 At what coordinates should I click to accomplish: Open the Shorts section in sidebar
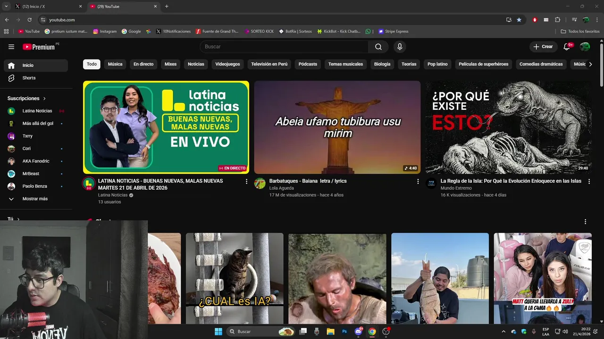tap(36, 78)
